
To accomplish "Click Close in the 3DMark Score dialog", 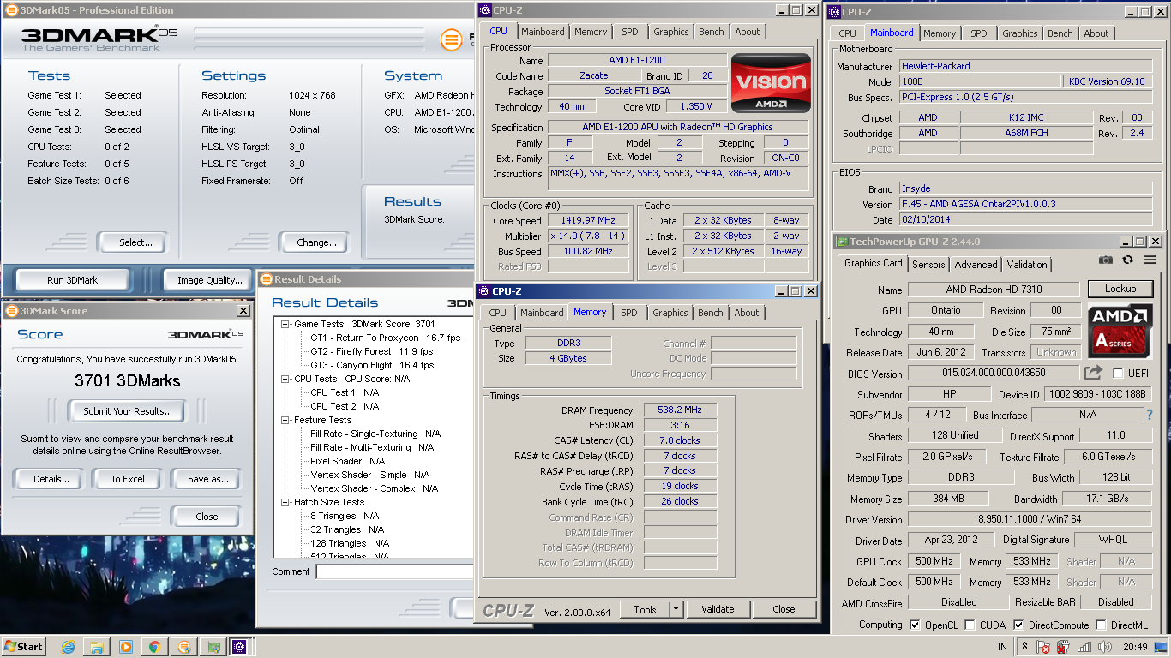I will pos(207,517).
